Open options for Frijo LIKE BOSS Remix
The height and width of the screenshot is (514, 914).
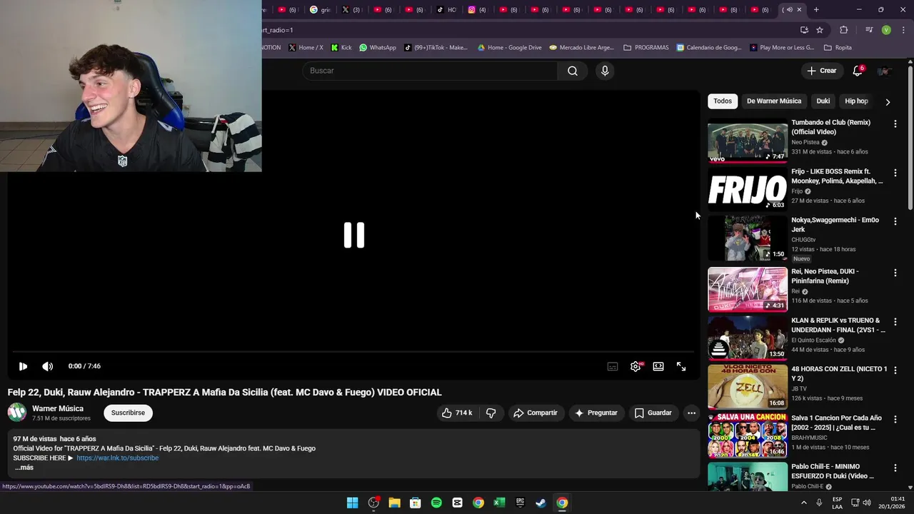point(895,173)
